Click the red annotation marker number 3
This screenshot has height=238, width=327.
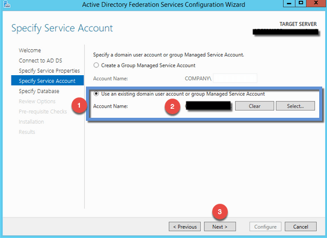click(x=220, y=212)
